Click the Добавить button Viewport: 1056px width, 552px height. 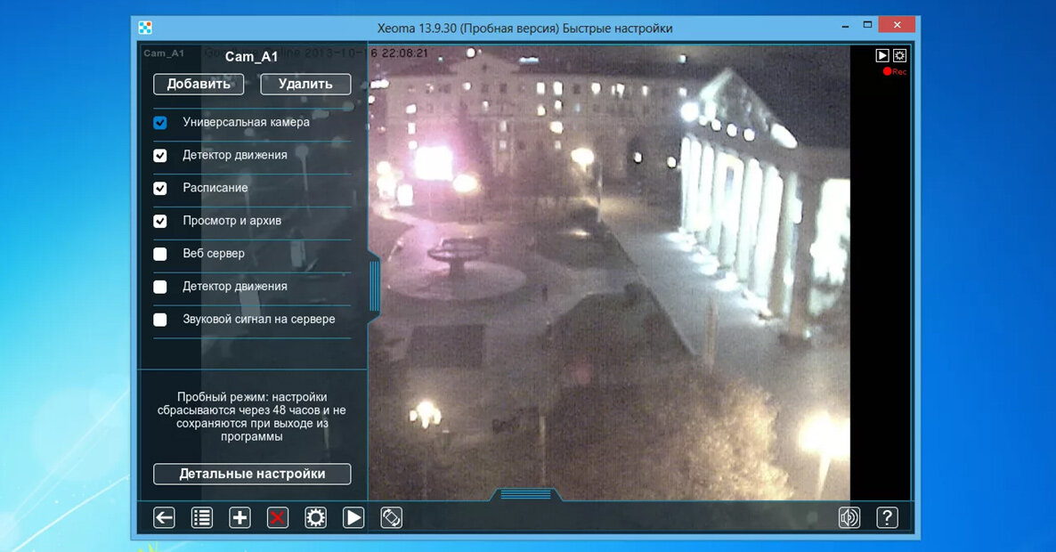click(199, 85)
